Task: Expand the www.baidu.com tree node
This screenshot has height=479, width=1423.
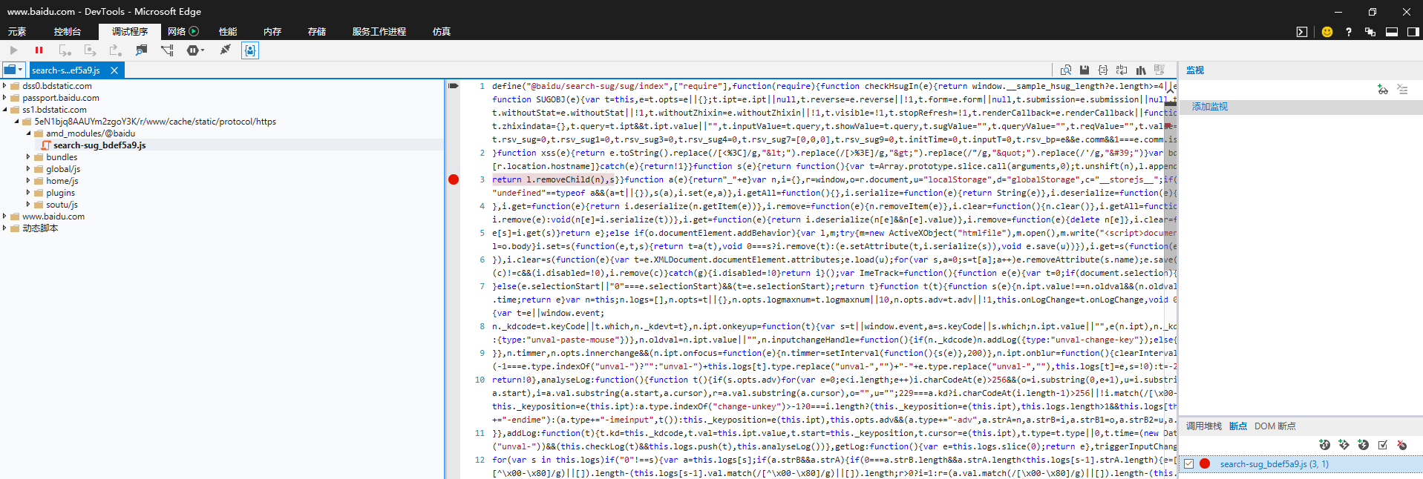Action: pos(4,217)
